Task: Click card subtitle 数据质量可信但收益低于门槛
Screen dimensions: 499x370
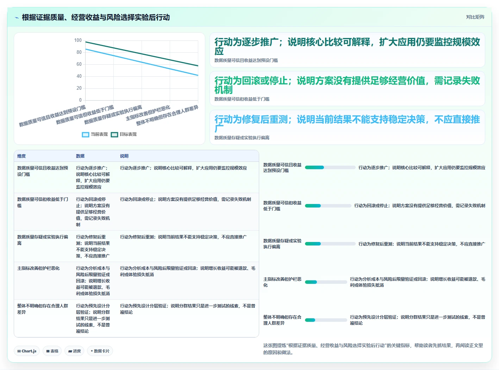Action: (242, 99)
